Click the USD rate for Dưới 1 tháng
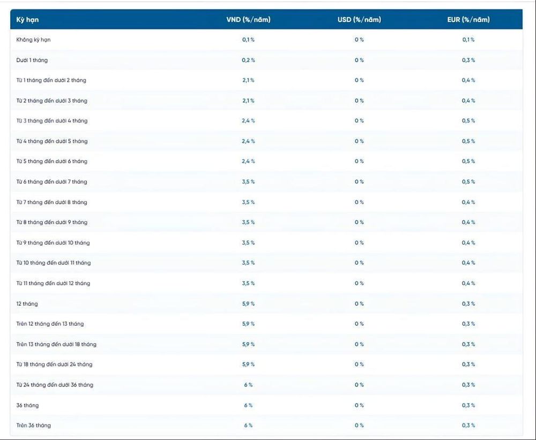This screenshot has width=536, height=440. (359, 60)
